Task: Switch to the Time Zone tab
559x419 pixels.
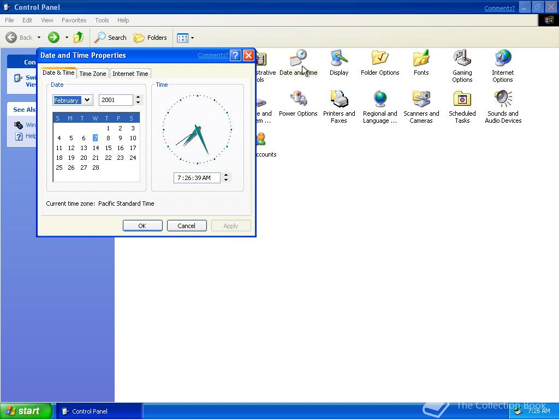Action: click(x=93, y=74)
